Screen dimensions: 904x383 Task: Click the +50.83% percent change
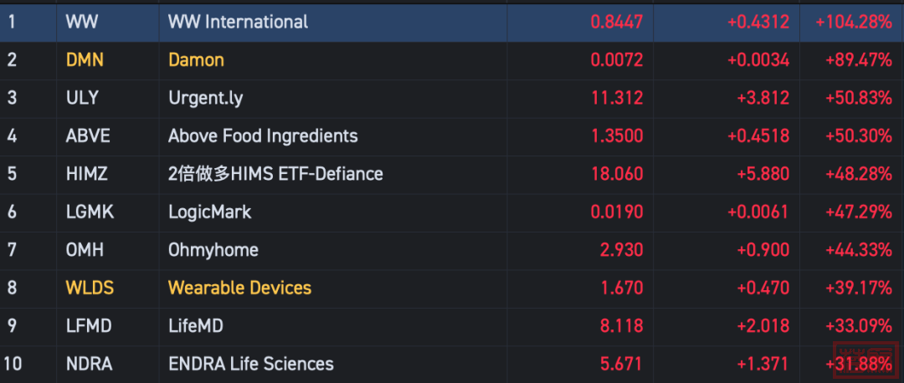click(859, 98)
